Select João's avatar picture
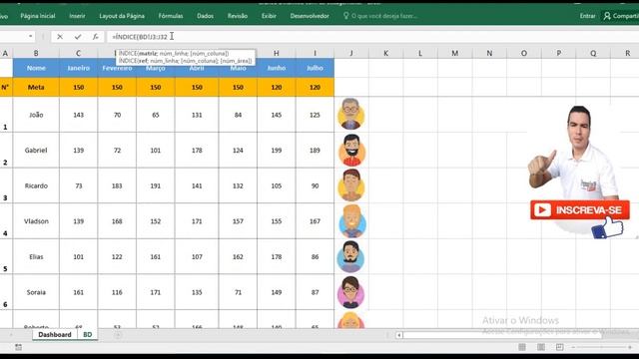 (x=350, y=114)
